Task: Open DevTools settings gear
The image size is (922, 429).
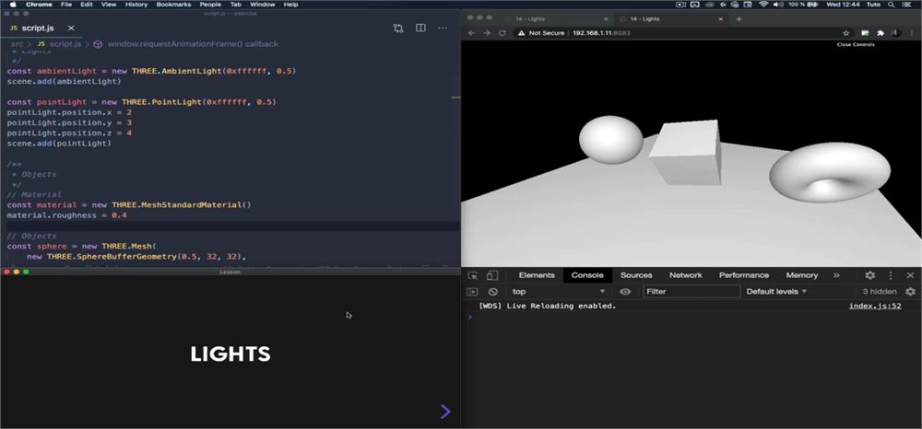Action: click(870, 275)
